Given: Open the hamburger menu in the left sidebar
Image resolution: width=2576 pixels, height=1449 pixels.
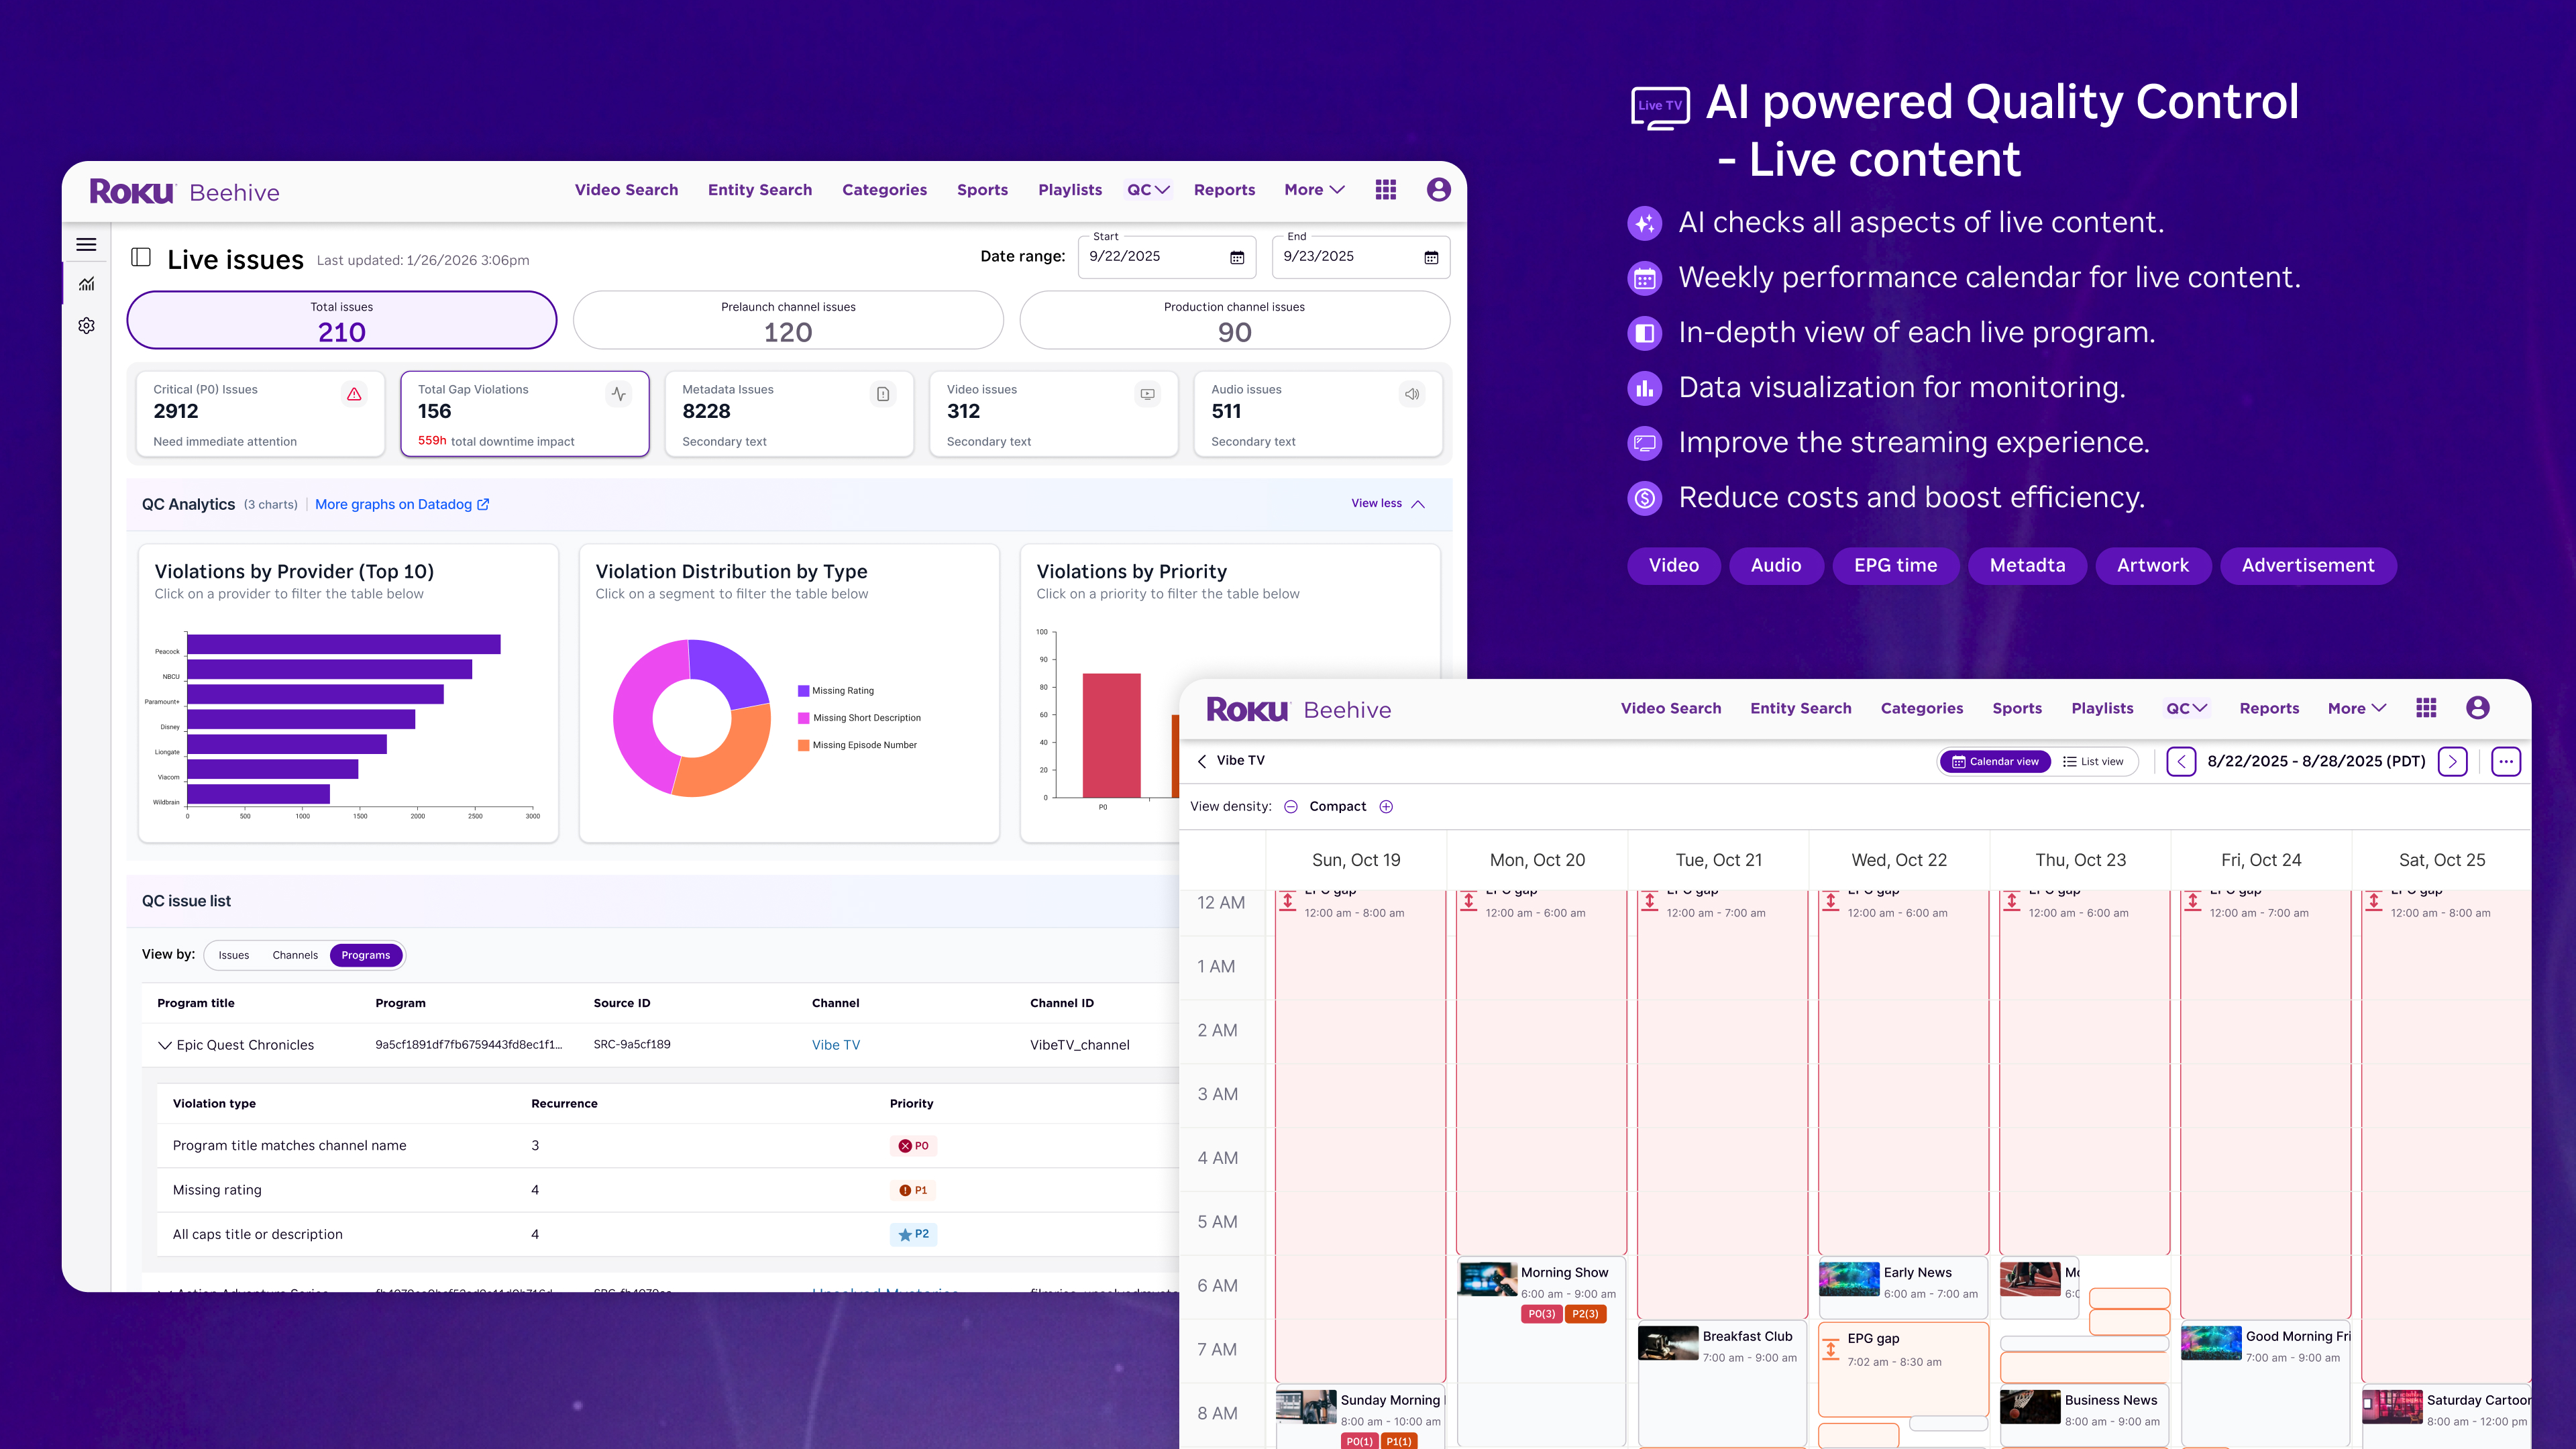Looking at the screenshot, I should tap(86, 244).
